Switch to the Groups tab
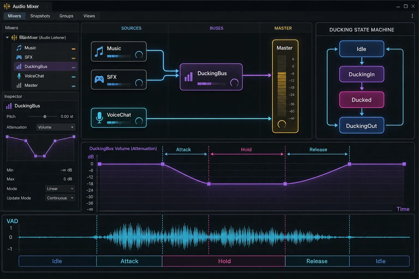 66,16
